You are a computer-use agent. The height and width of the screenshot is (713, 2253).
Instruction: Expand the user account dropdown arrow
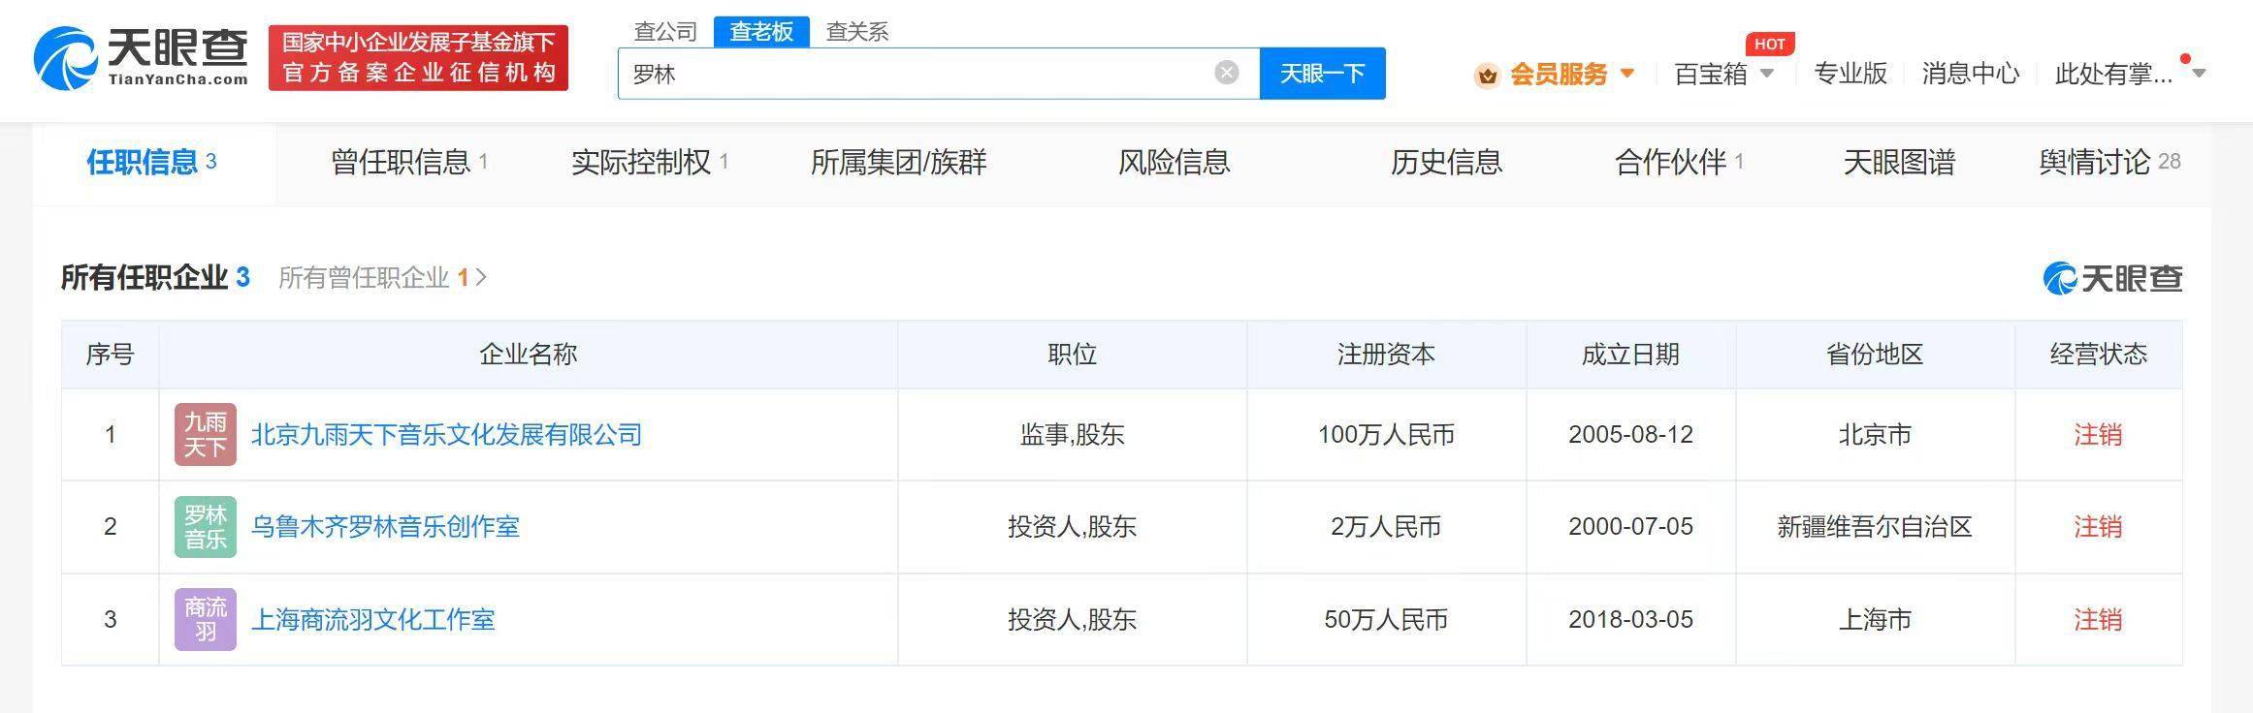[x=2199, y=74]
